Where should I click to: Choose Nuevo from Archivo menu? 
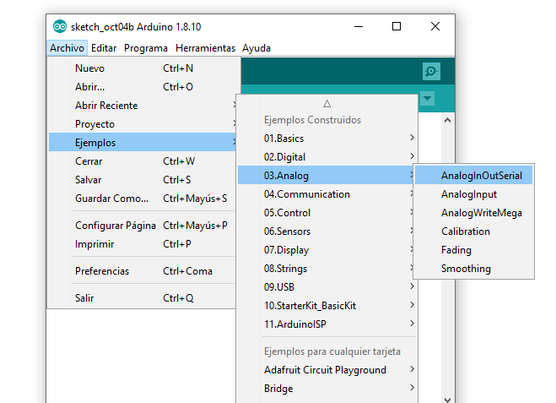pos(143,68)
